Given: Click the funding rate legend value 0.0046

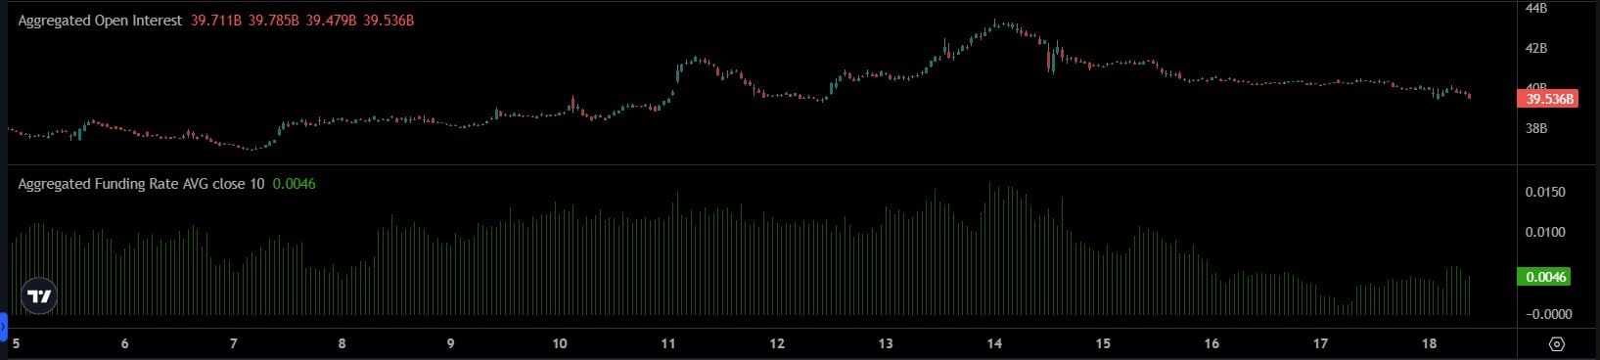Looking at the screenshot, I should pyautogui.click(x=294, y=184).
